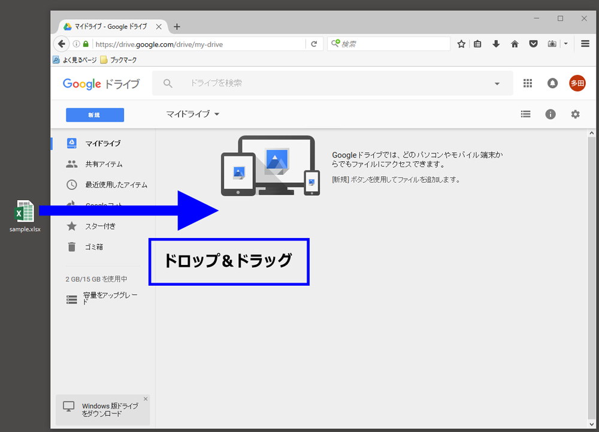Switch to list view icon
This screenshot has height=432, width=599.
point(526,114)
